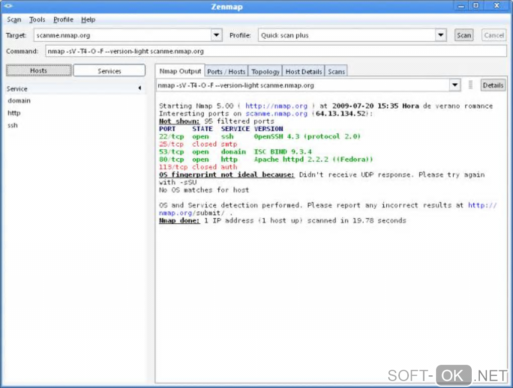Sort by the Service column header
Image resolution: width=513 pixels, height=388 pixels.
[75, 88]
